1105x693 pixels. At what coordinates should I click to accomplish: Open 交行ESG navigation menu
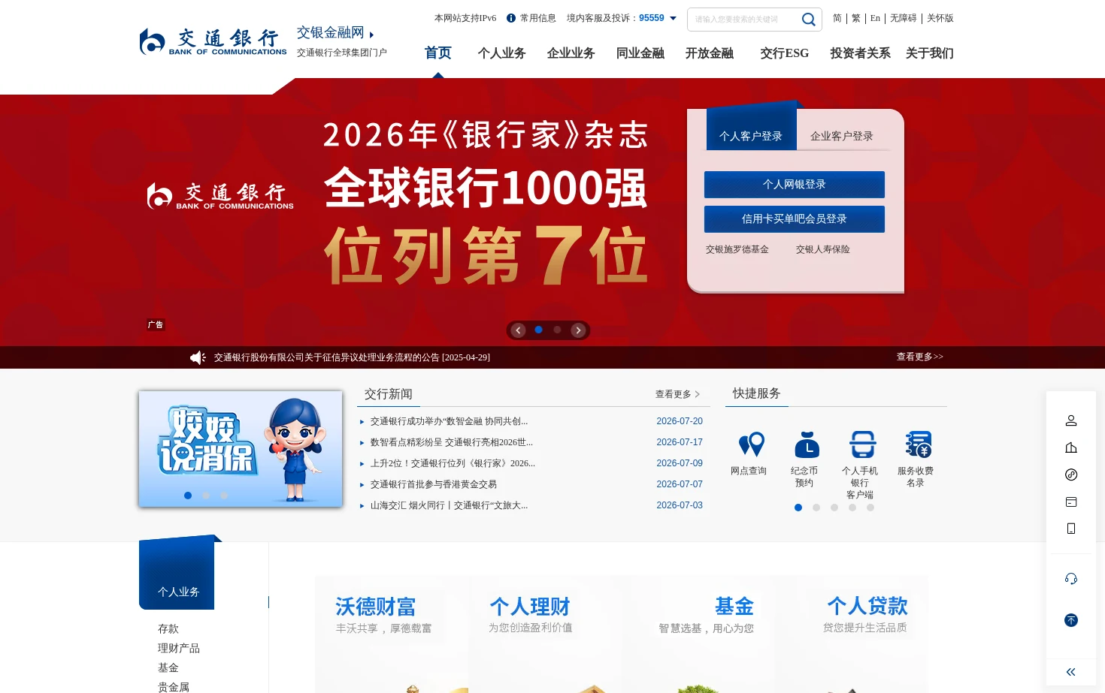pos(784,53)
